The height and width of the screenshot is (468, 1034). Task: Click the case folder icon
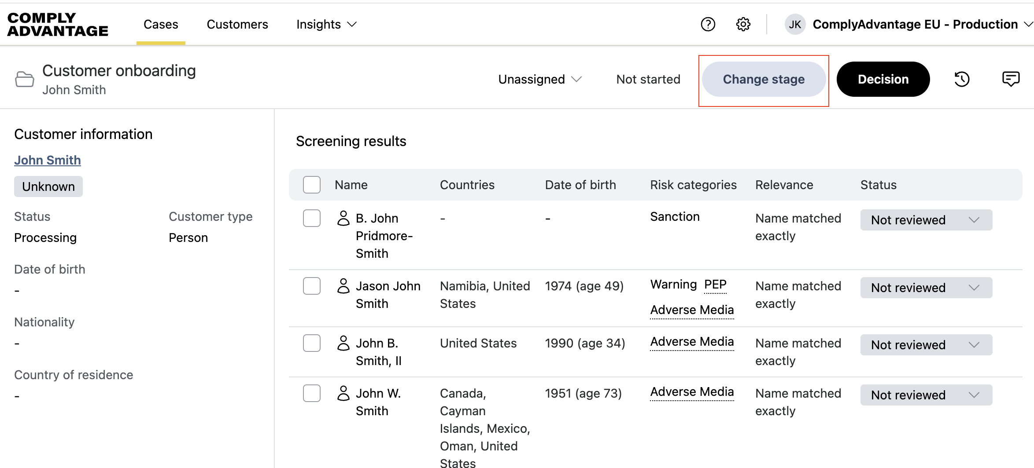coord(24,79)
